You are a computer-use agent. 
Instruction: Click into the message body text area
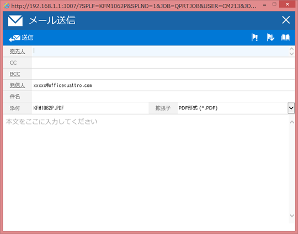pyautogui.click(x=146, y=169)
